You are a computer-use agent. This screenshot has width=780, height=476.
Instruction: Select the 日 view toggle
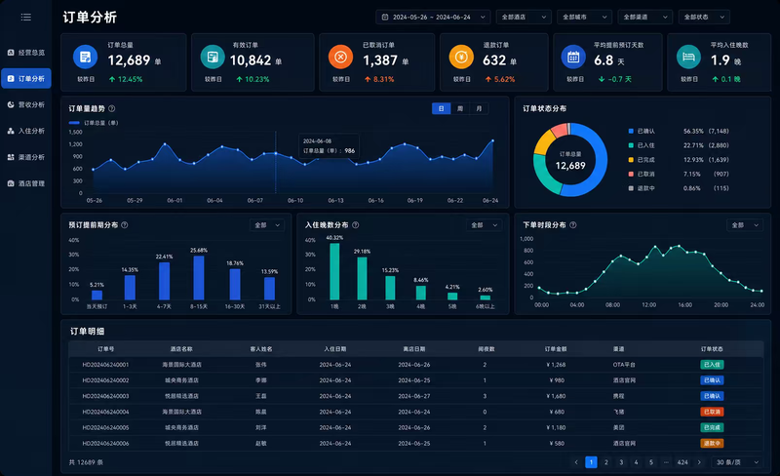coord(442,108)
